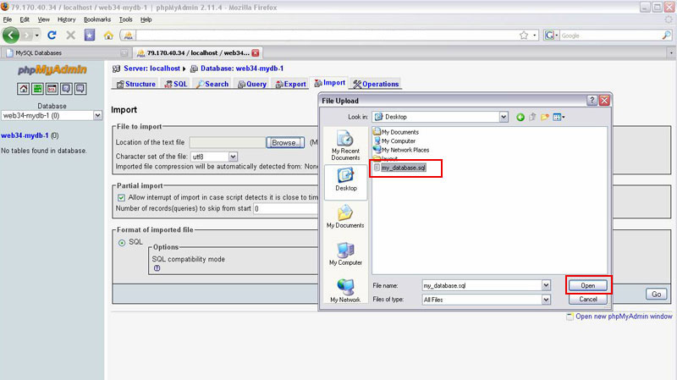This screenshot has height=380, width=677.
Task: Click the records to skip input field
Action: (x=286, y=208)
